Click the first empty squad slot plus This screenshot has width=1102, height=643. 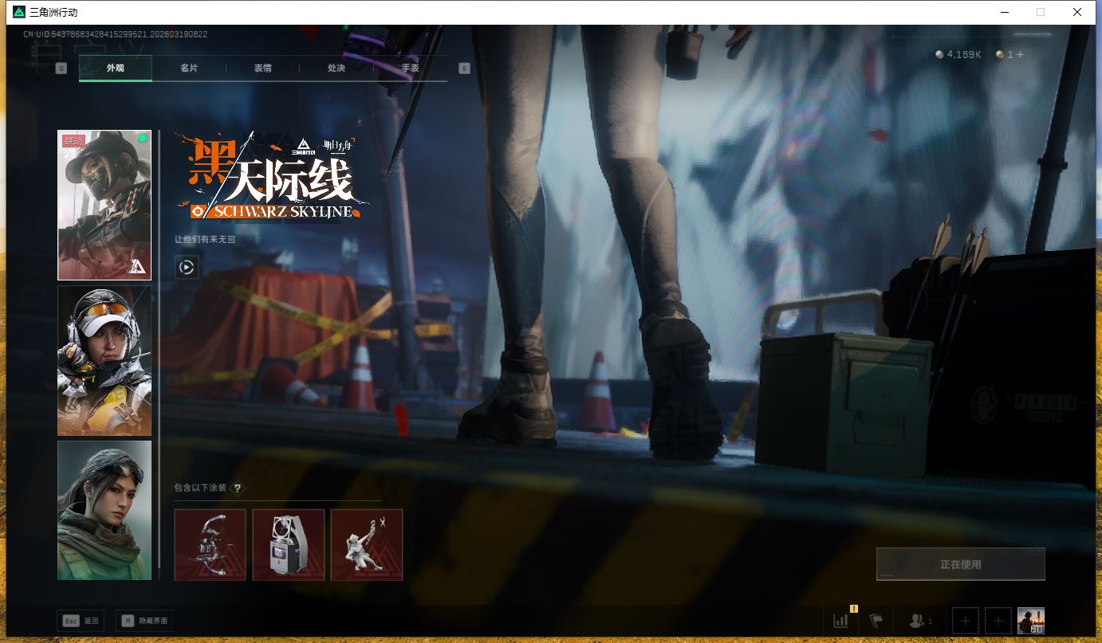point(965,621)
